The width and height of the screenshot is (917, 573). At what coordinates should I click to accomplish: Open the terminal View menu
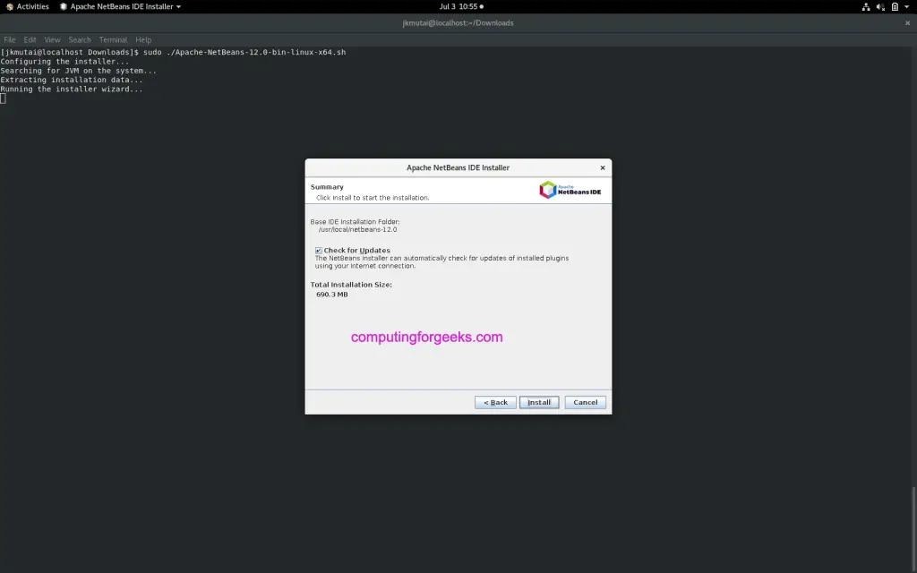[x=52, y=39]
